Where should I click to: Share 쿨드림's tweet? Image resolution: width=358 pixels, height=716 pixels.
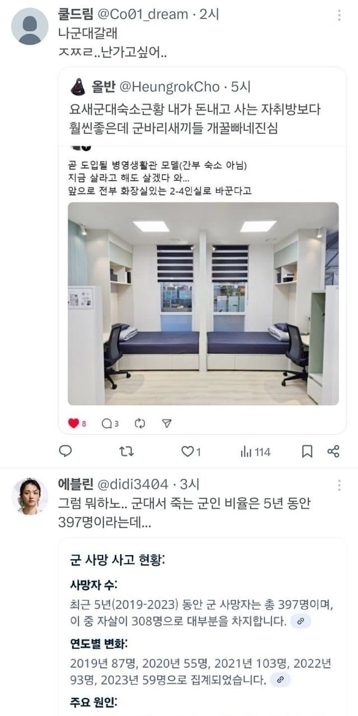333,451
